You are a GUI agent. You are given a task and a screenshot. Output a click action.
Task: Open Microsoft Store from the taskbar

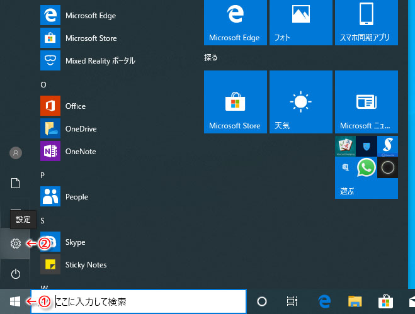pyautogui.click(x=385, y=301)
